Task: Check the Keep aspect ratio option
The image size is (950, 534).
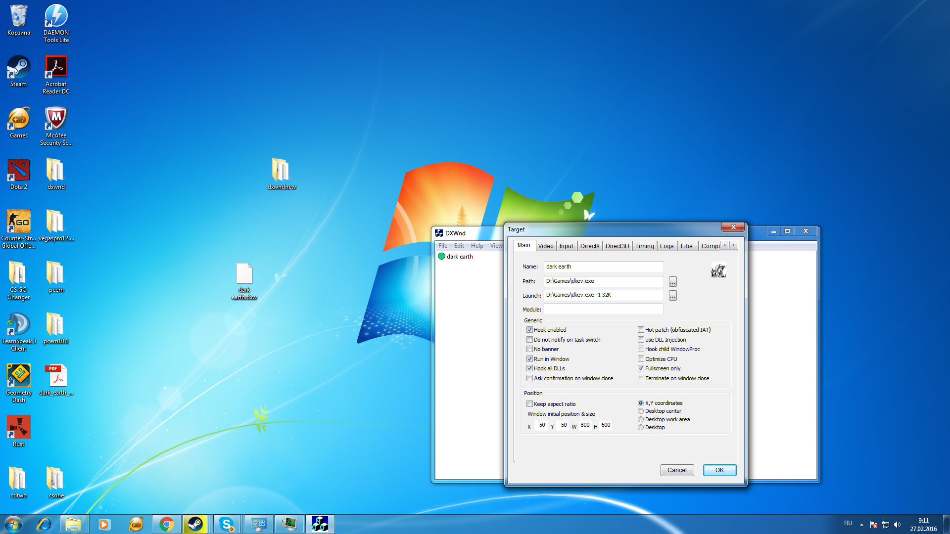Action: point(529,404)
